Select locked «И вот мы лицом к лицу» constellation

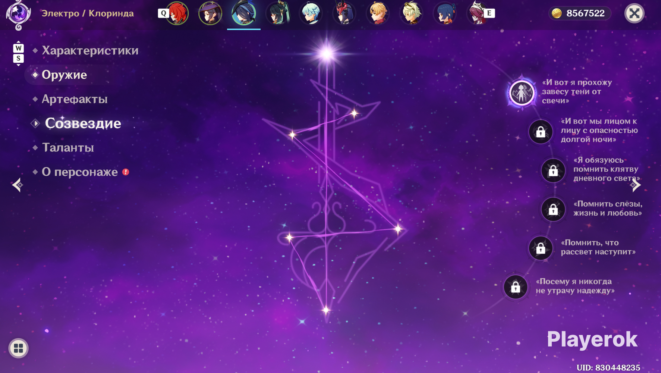point(541,132)
